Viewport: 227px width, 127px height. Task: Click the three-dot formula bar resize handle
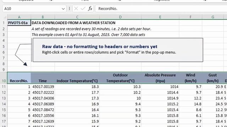70,8
